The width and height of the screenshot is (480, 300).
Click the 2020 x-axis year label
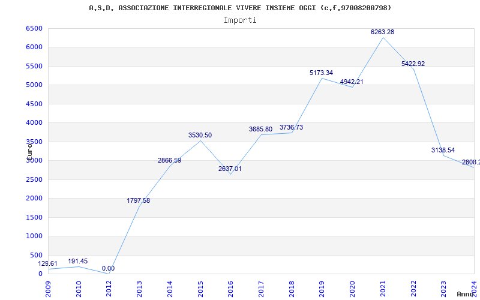(x=352, y=289)
